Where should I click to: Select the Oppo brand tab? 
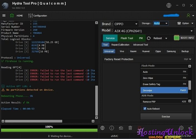158,51
